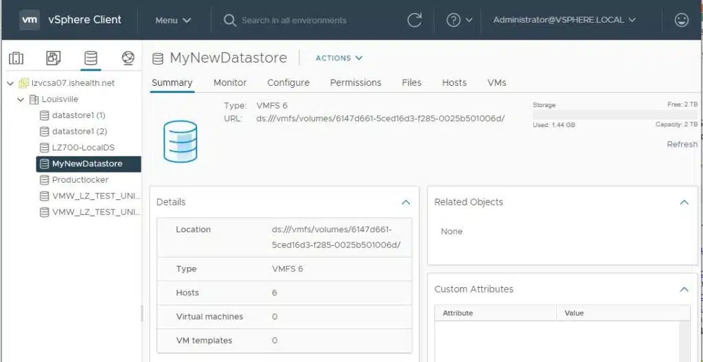Click datastore icon next to LZ700-LocalDS
Screen dimensions: 703x362
click(x=44, y=148)
